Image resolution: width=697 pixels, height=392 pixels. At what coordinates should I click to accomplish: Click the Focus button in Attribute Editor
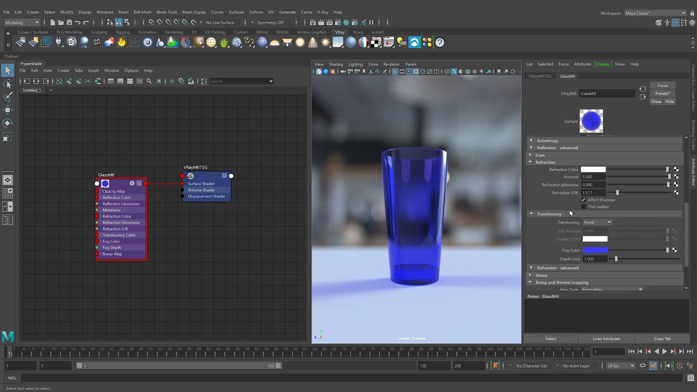coord(662,85)
